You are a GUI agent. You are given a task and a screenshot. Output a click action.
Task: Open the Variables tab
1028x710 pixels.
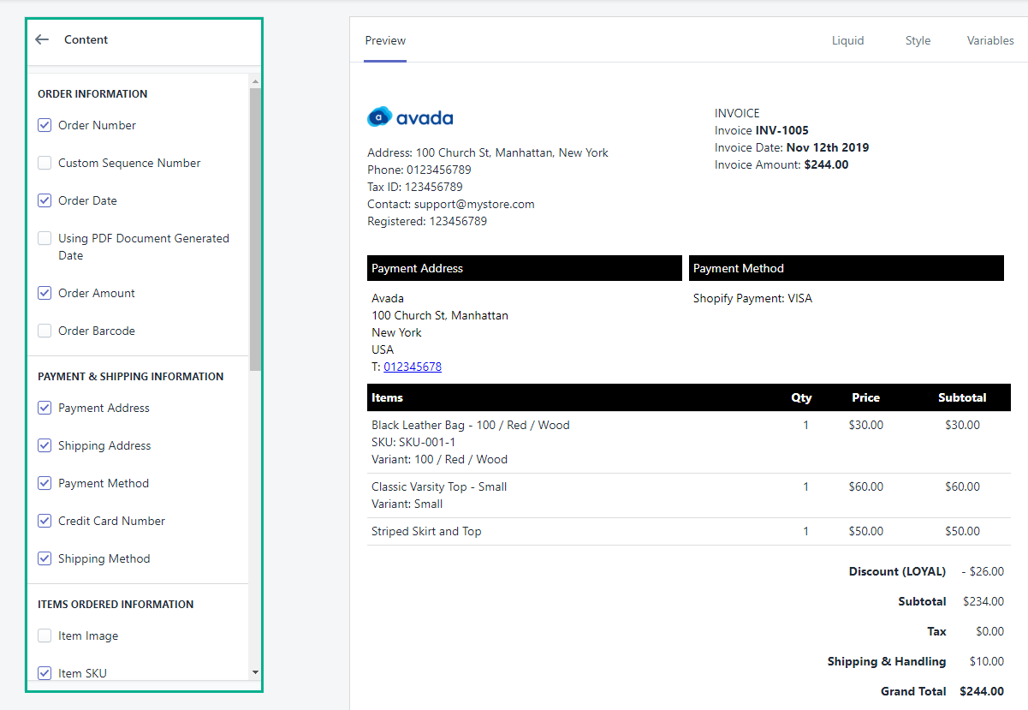click(x=990, y=40)
